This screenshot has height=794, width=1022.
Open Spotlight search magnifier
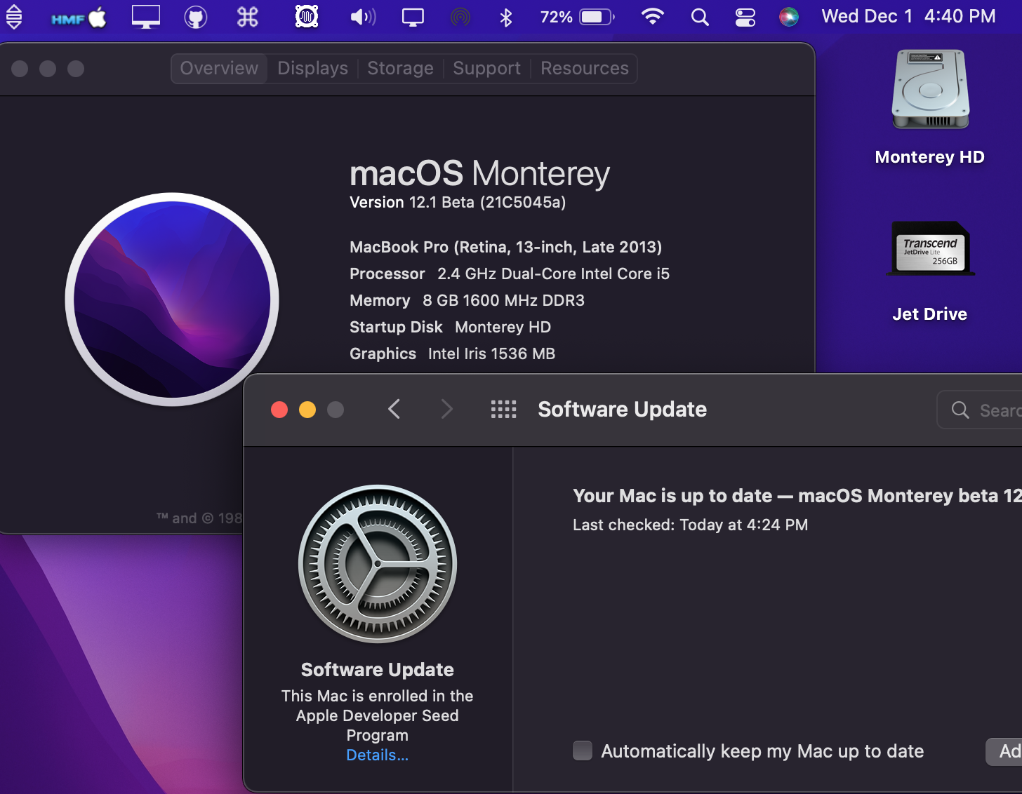point(700,17)
